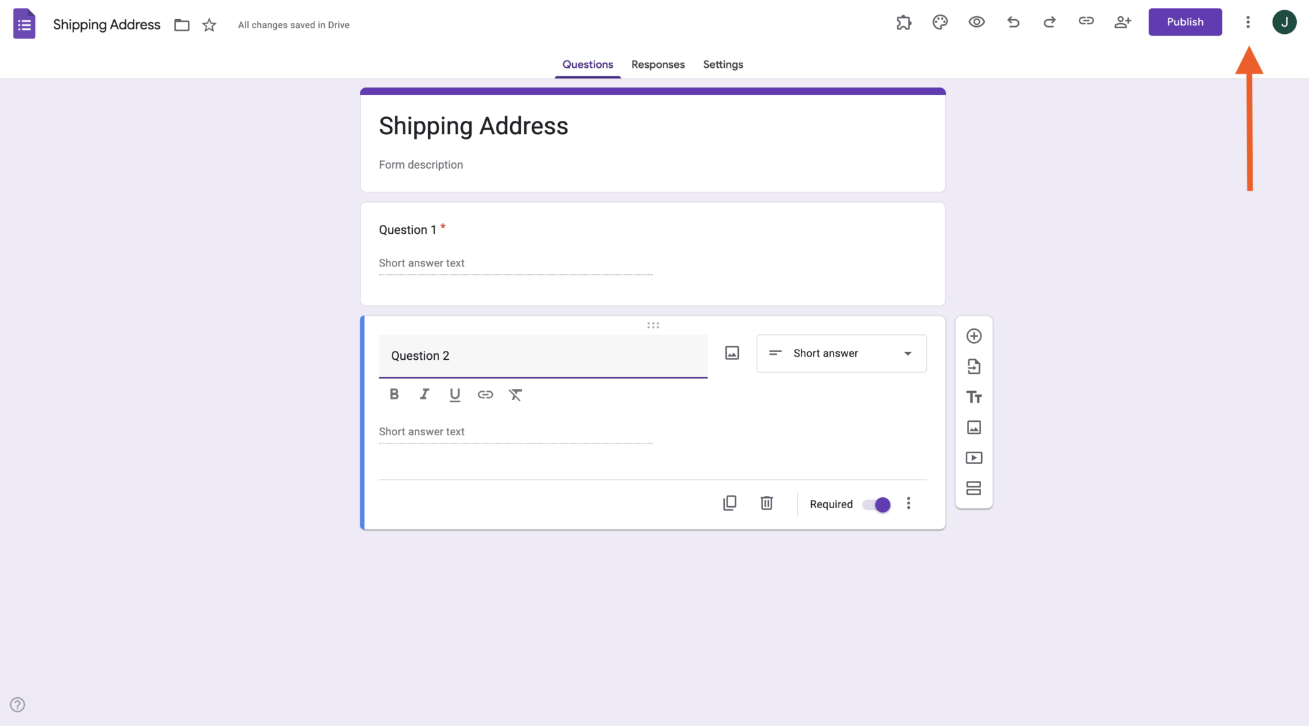Delete Question 2 with the trash icon
1309x726 pixels.
(x=766, y=503)
